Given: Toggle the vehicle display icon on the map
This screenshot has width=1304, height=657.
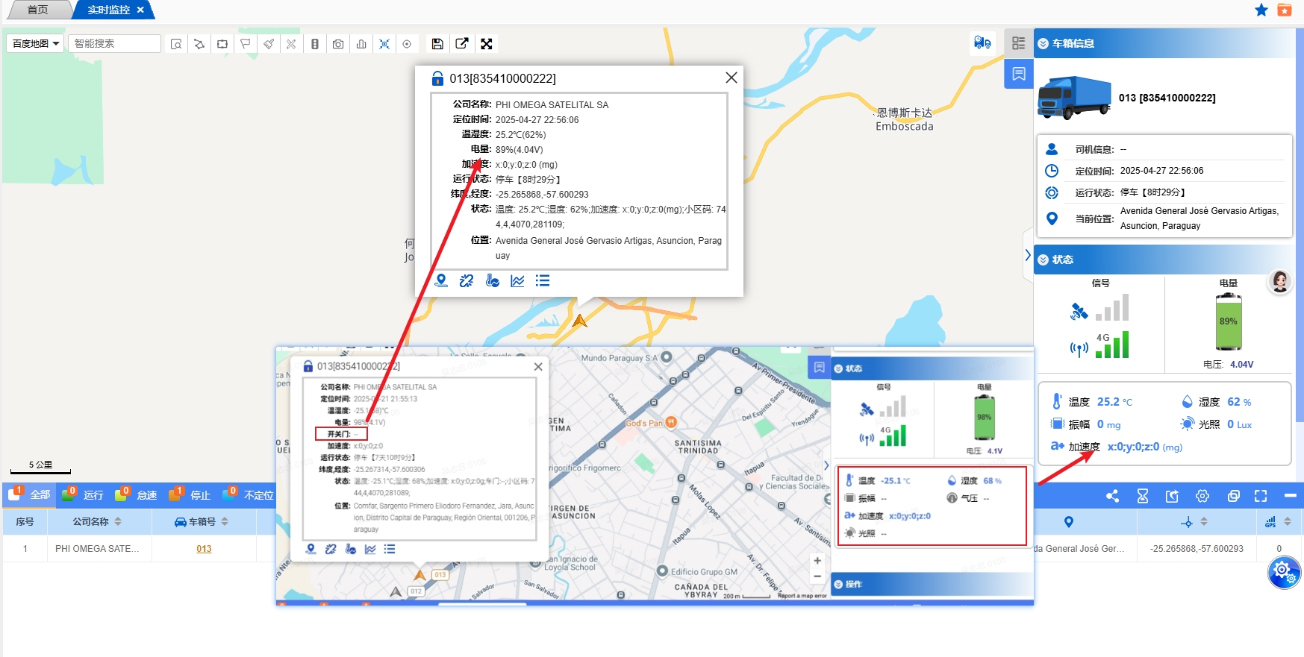Looking at the screenshot, I should pos(982,43).
